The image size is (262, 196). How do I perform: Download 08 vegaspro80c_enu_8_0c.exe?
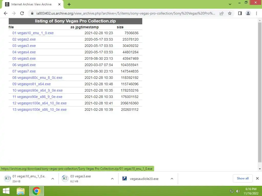tap(37, 78)
